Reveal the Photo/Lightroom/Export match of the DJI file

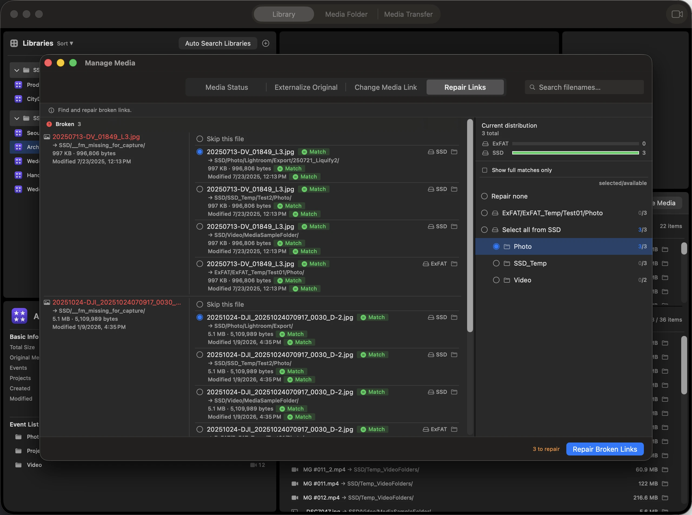coord(454,317)
